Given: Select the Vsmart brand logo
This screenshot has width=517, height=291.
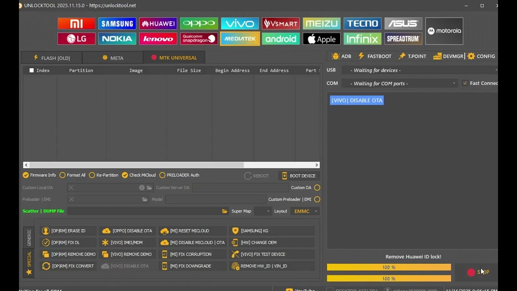Looking at the screenshot, I should (x=281, y=23).
